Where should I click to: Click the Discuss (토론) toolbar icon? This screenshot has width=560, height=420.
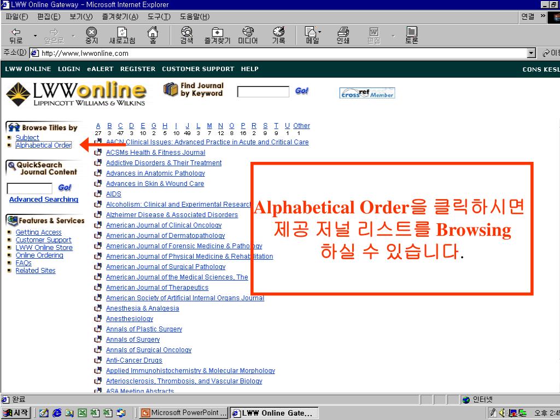click(411, 35)
